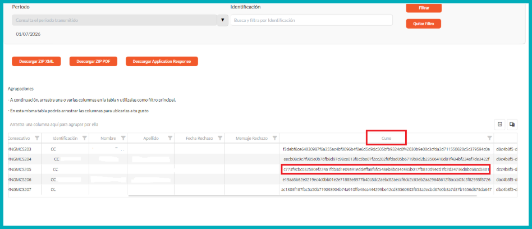Open the Cune column filter icon
This screenshot has height=229, width=532.
tap(489, 138)
